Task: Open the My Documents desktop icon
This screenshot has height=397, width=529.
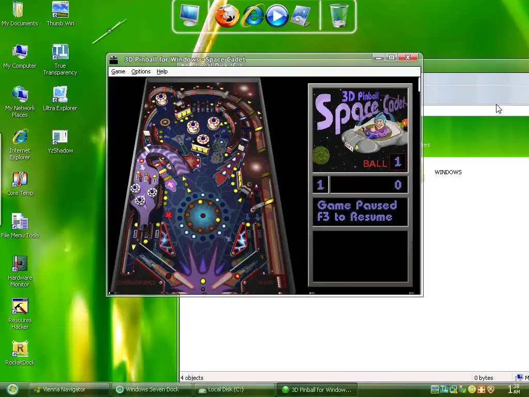Action: pyautogui.click(x=20, y=14)
